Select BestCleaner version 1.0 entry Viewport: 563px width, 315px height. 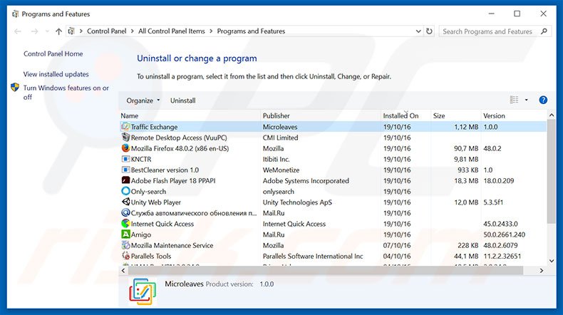coord(165,170)
